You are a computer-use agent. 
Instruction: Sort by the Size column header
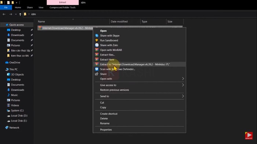(170, 22)
